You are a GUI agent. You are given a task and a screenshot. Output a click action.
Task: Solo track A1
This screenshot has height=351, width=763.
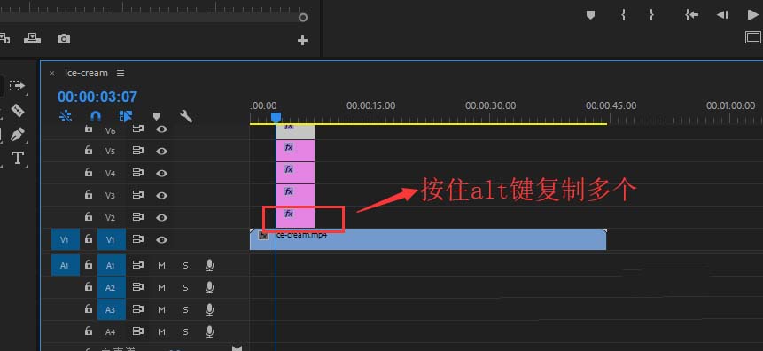coord(185,265)
